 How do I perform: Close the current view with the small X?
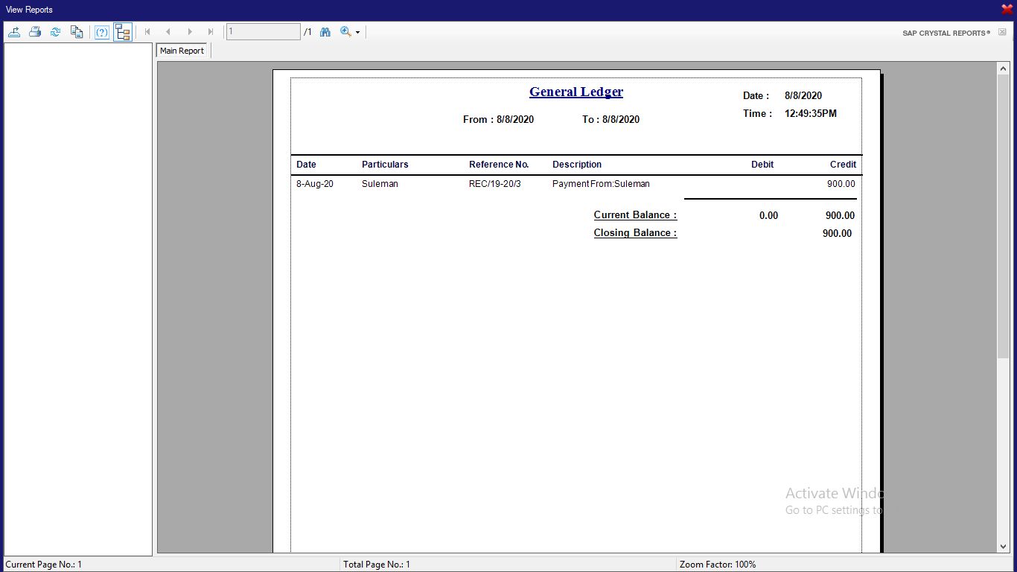point(1002,32)
